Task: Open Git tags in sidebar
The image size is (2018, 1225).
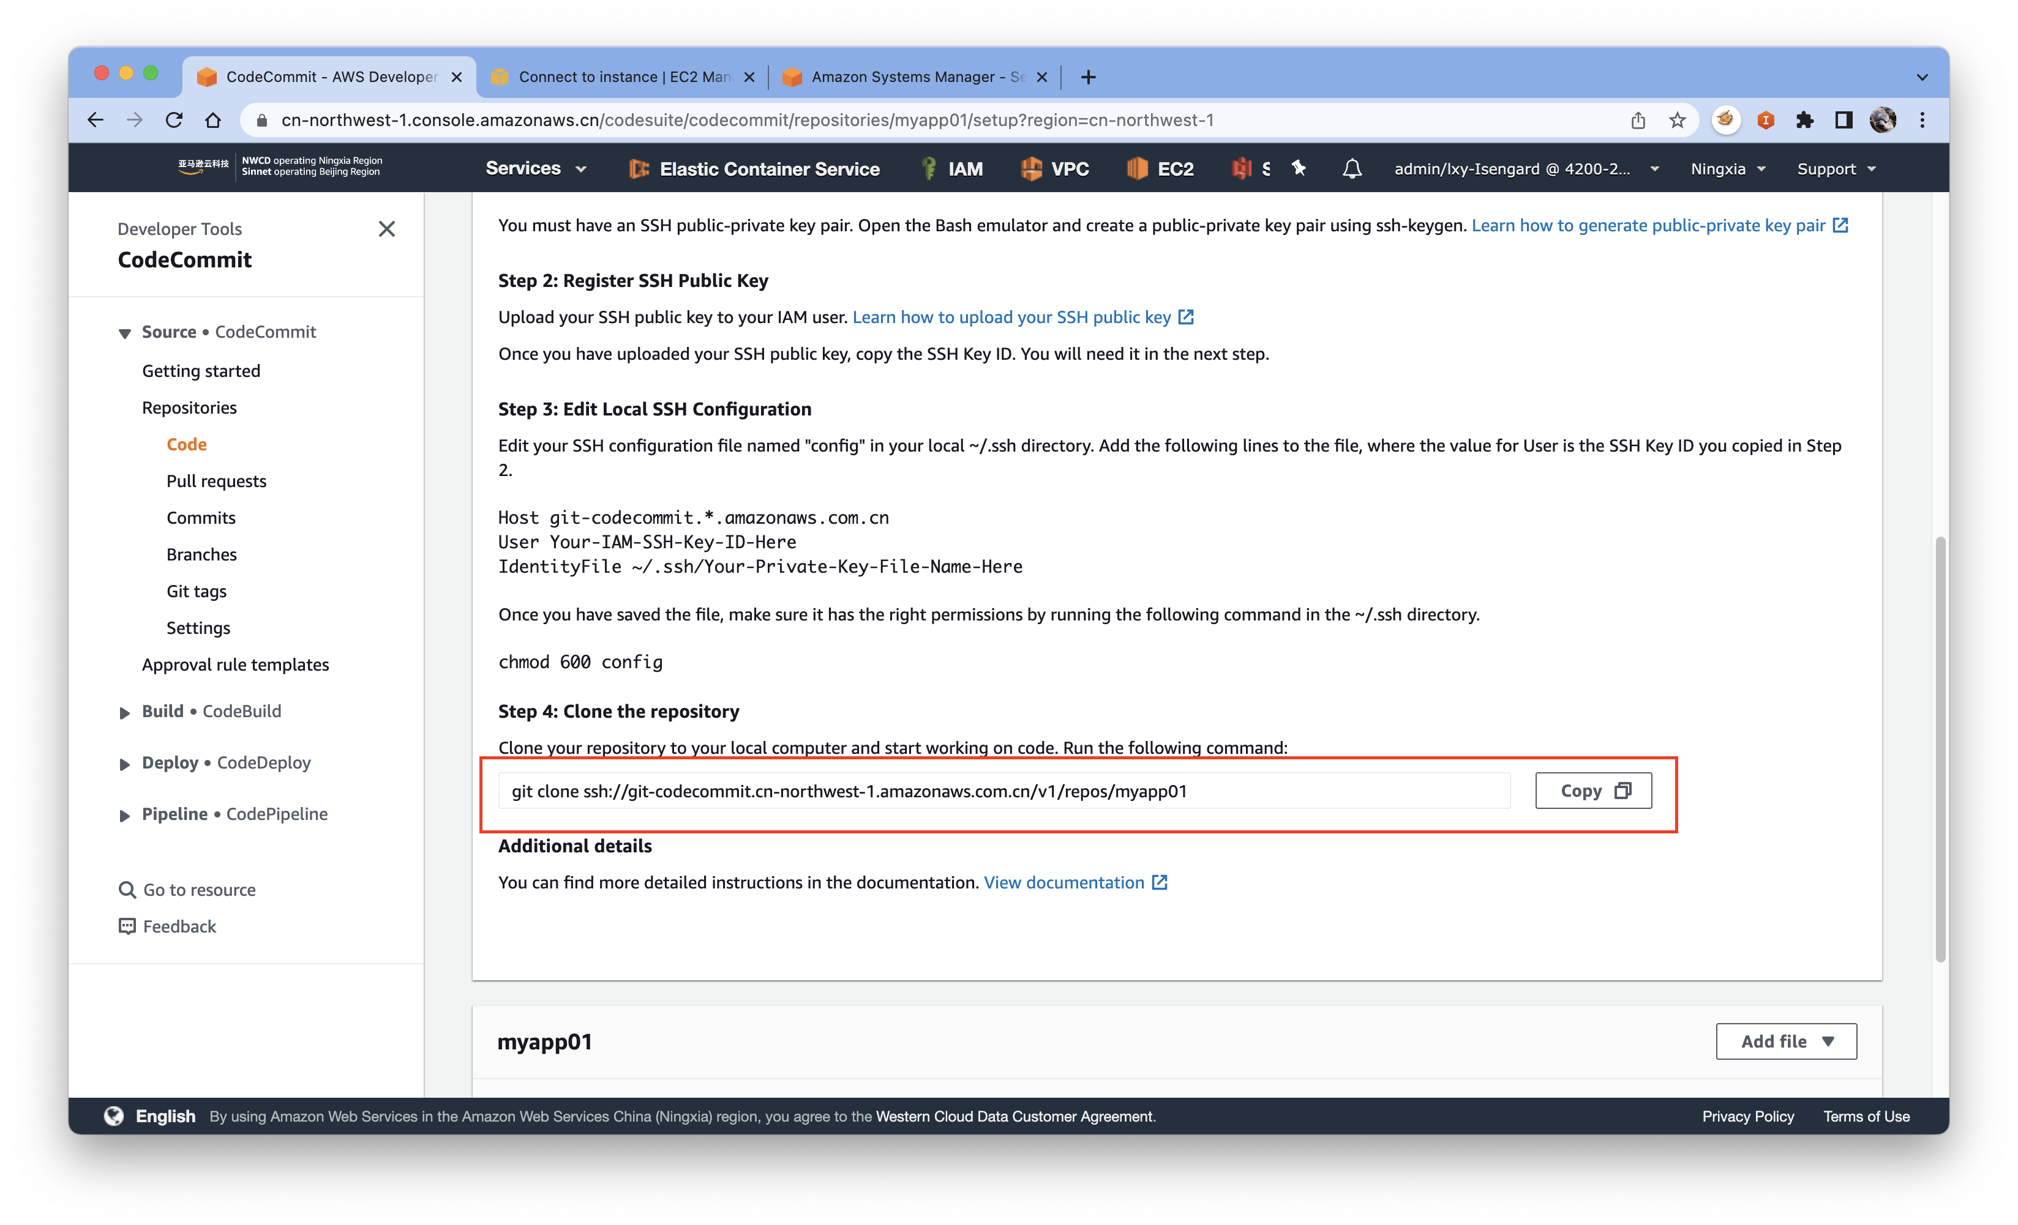Action: point(197,591)
